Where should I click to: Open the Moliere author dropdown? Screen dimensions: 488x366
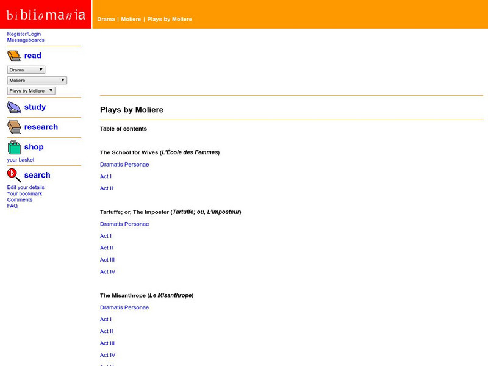coord(37,81)
